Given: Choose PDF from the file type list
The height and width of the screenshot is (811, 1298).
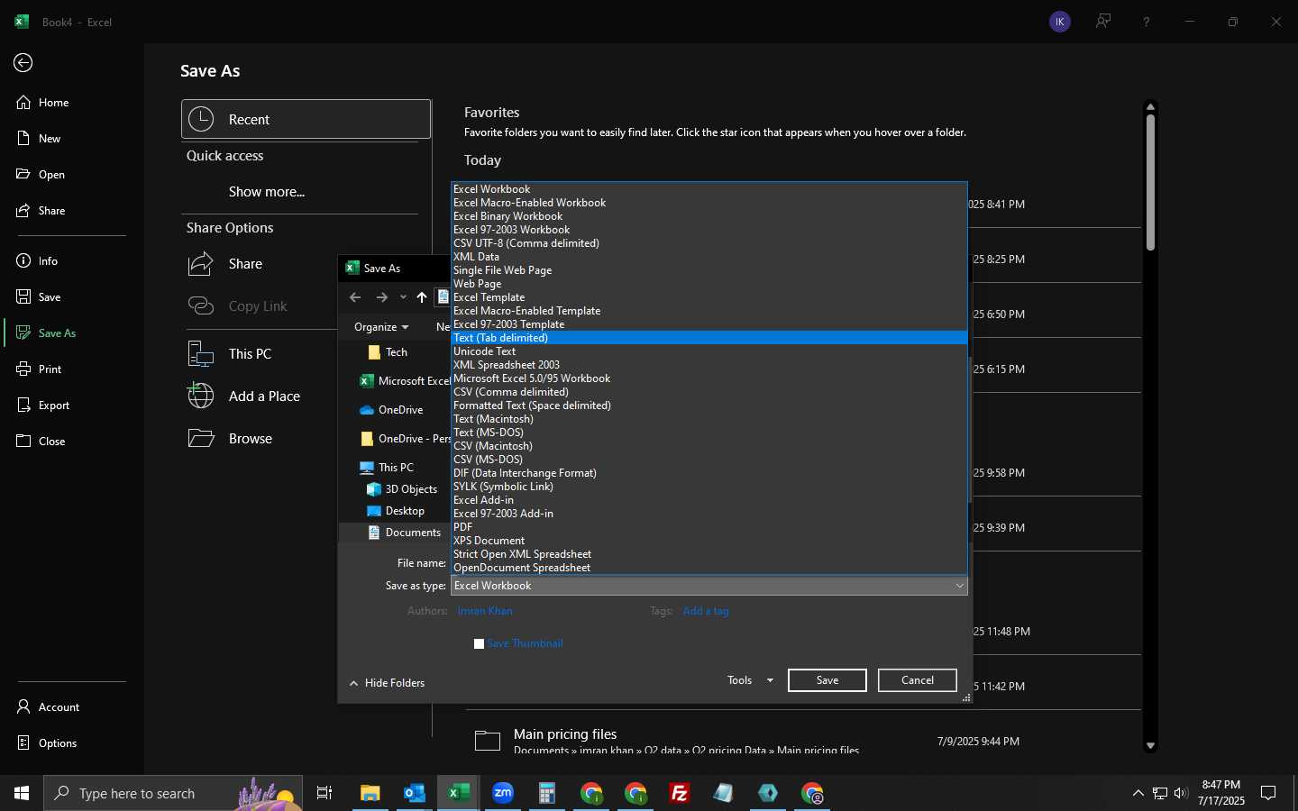Looking at the screenshot, I should 709,527.
